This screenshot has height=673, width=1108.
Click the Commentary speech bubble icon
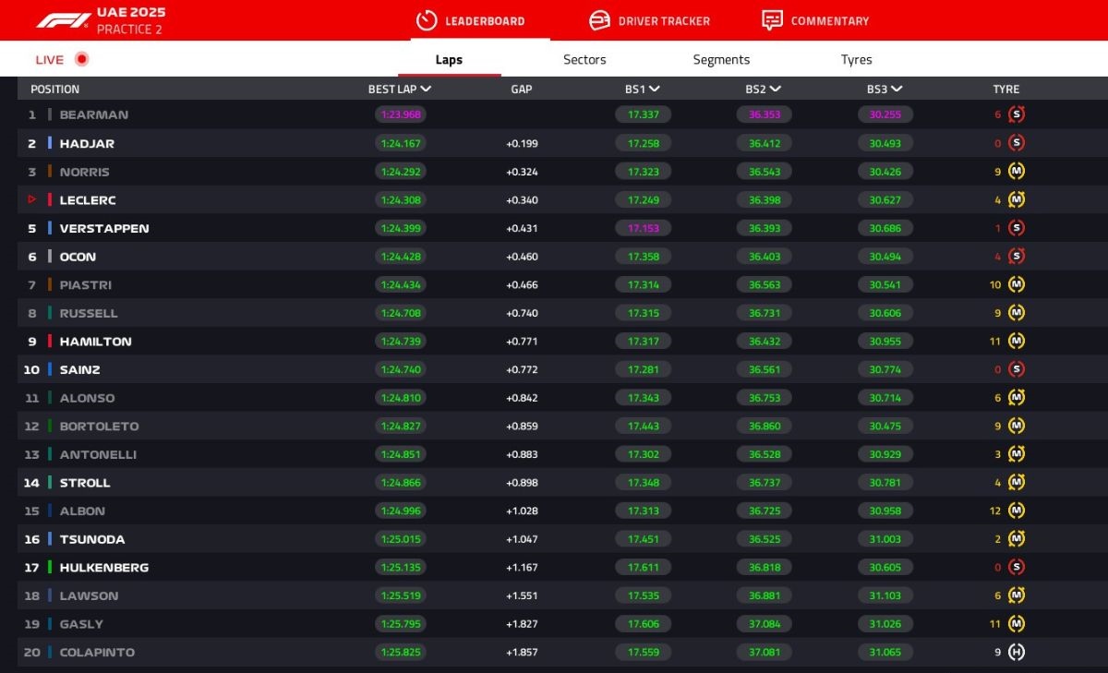772,20
